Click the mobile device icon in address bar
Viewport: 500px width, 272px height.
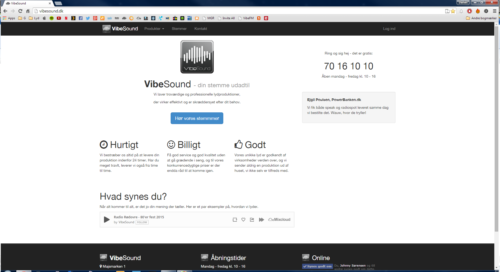(x=447, y=11)
